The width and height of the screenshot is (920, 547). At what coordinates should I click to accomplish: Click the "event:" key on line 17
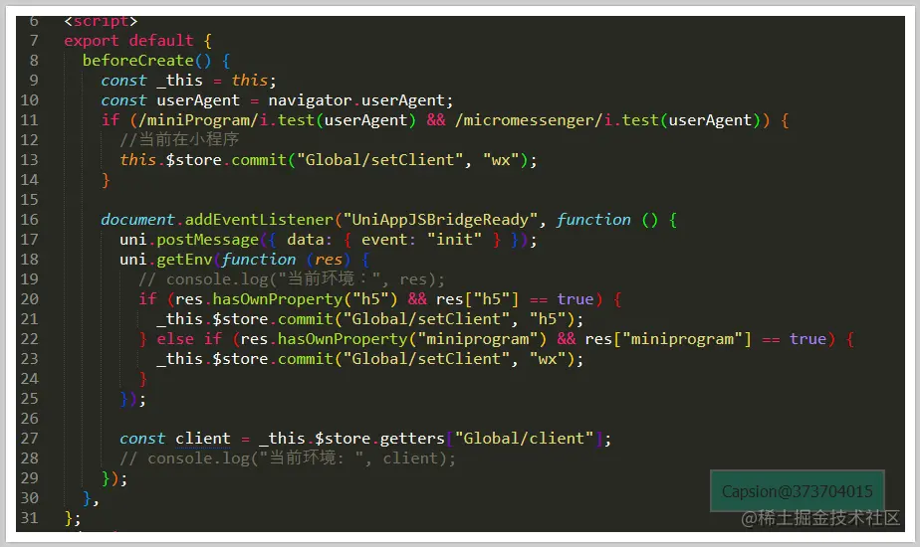click(388, 240)
